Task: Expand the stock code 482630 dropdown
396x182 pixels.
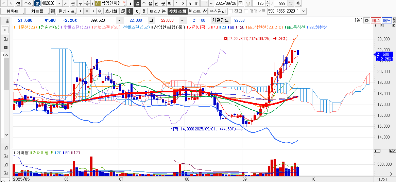Action: [x=59, y=3]
